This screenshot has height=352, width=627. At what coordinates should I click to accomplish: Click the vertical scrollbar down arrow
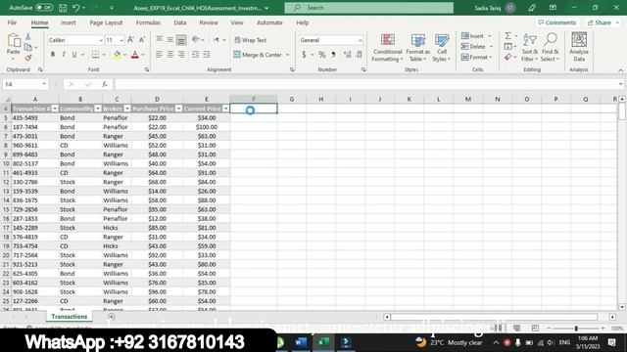tap(622, 307)
